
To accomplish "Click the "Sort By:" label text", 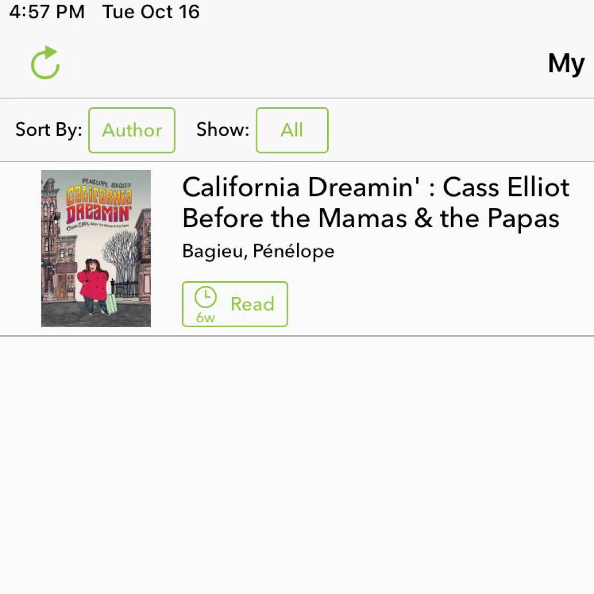I will pos(48,130).
